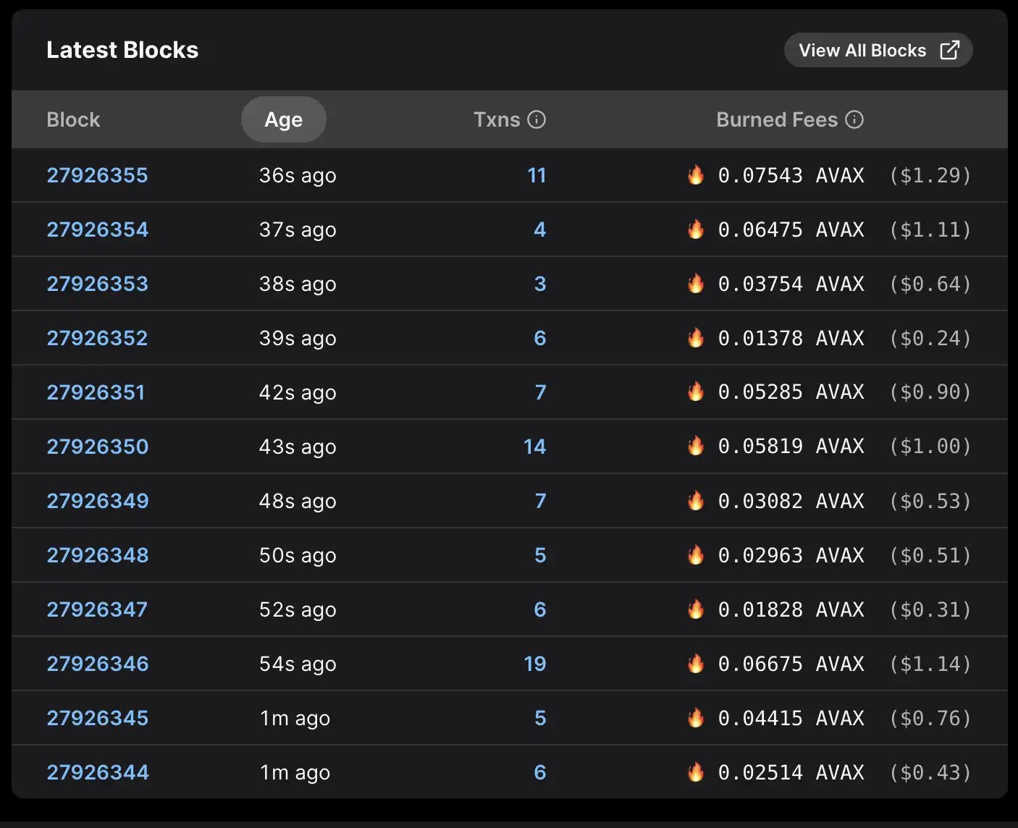The width and height of the screenshot is (1018, 828).
Task: Click fire icon in block 27926346 row
Action: [x=696, y=664]
